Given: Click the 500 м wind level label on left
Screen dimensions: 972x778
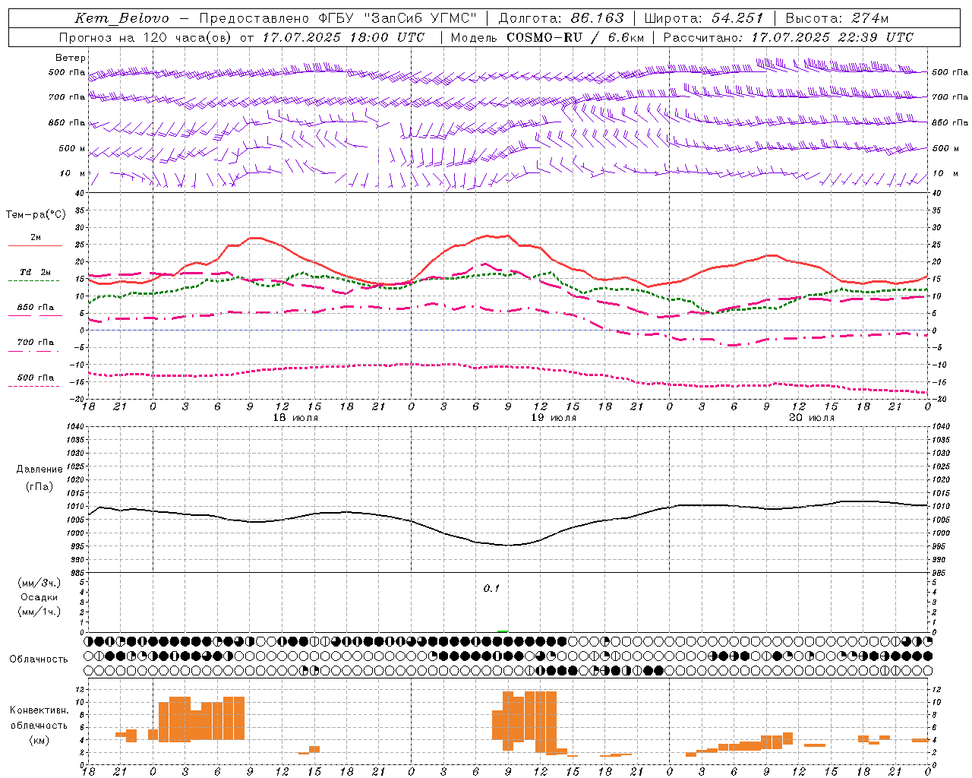Looking at the screenshot, I should coord(73,149).
